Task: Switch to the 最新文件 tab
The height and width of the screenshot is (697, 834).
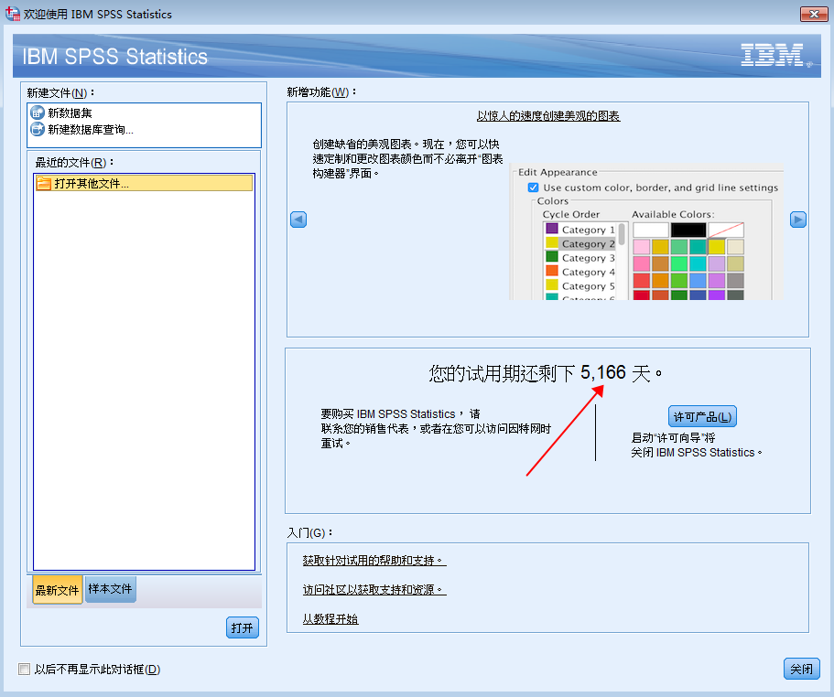Action: pyautogui.click(x=56, y=589)
